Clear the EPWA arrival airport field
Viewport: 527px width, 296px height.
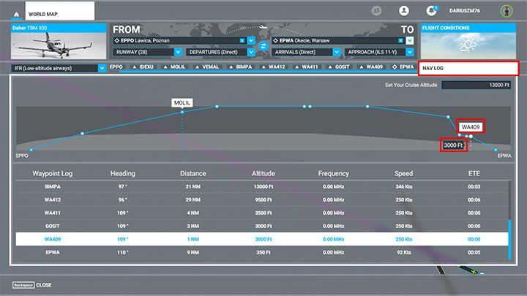click(401, 41)
